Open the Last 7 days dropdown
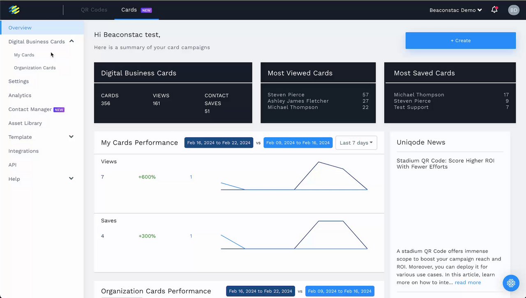 tap(356, 143)
